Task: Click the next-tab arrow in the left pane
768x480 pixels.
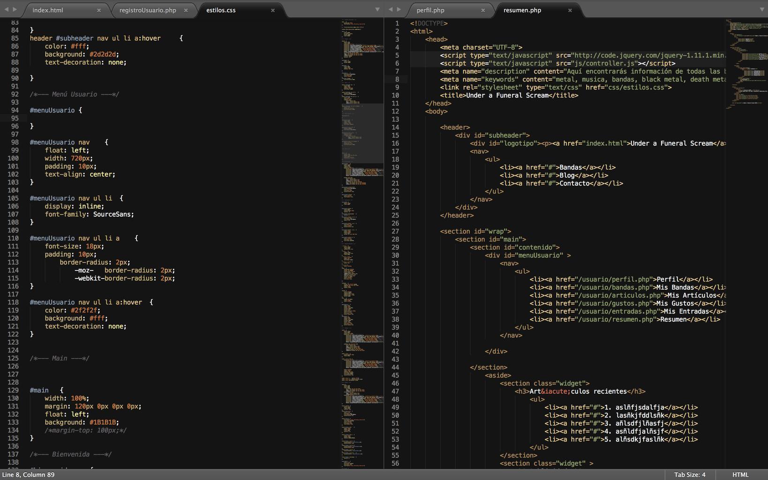Action: [15, 9]
